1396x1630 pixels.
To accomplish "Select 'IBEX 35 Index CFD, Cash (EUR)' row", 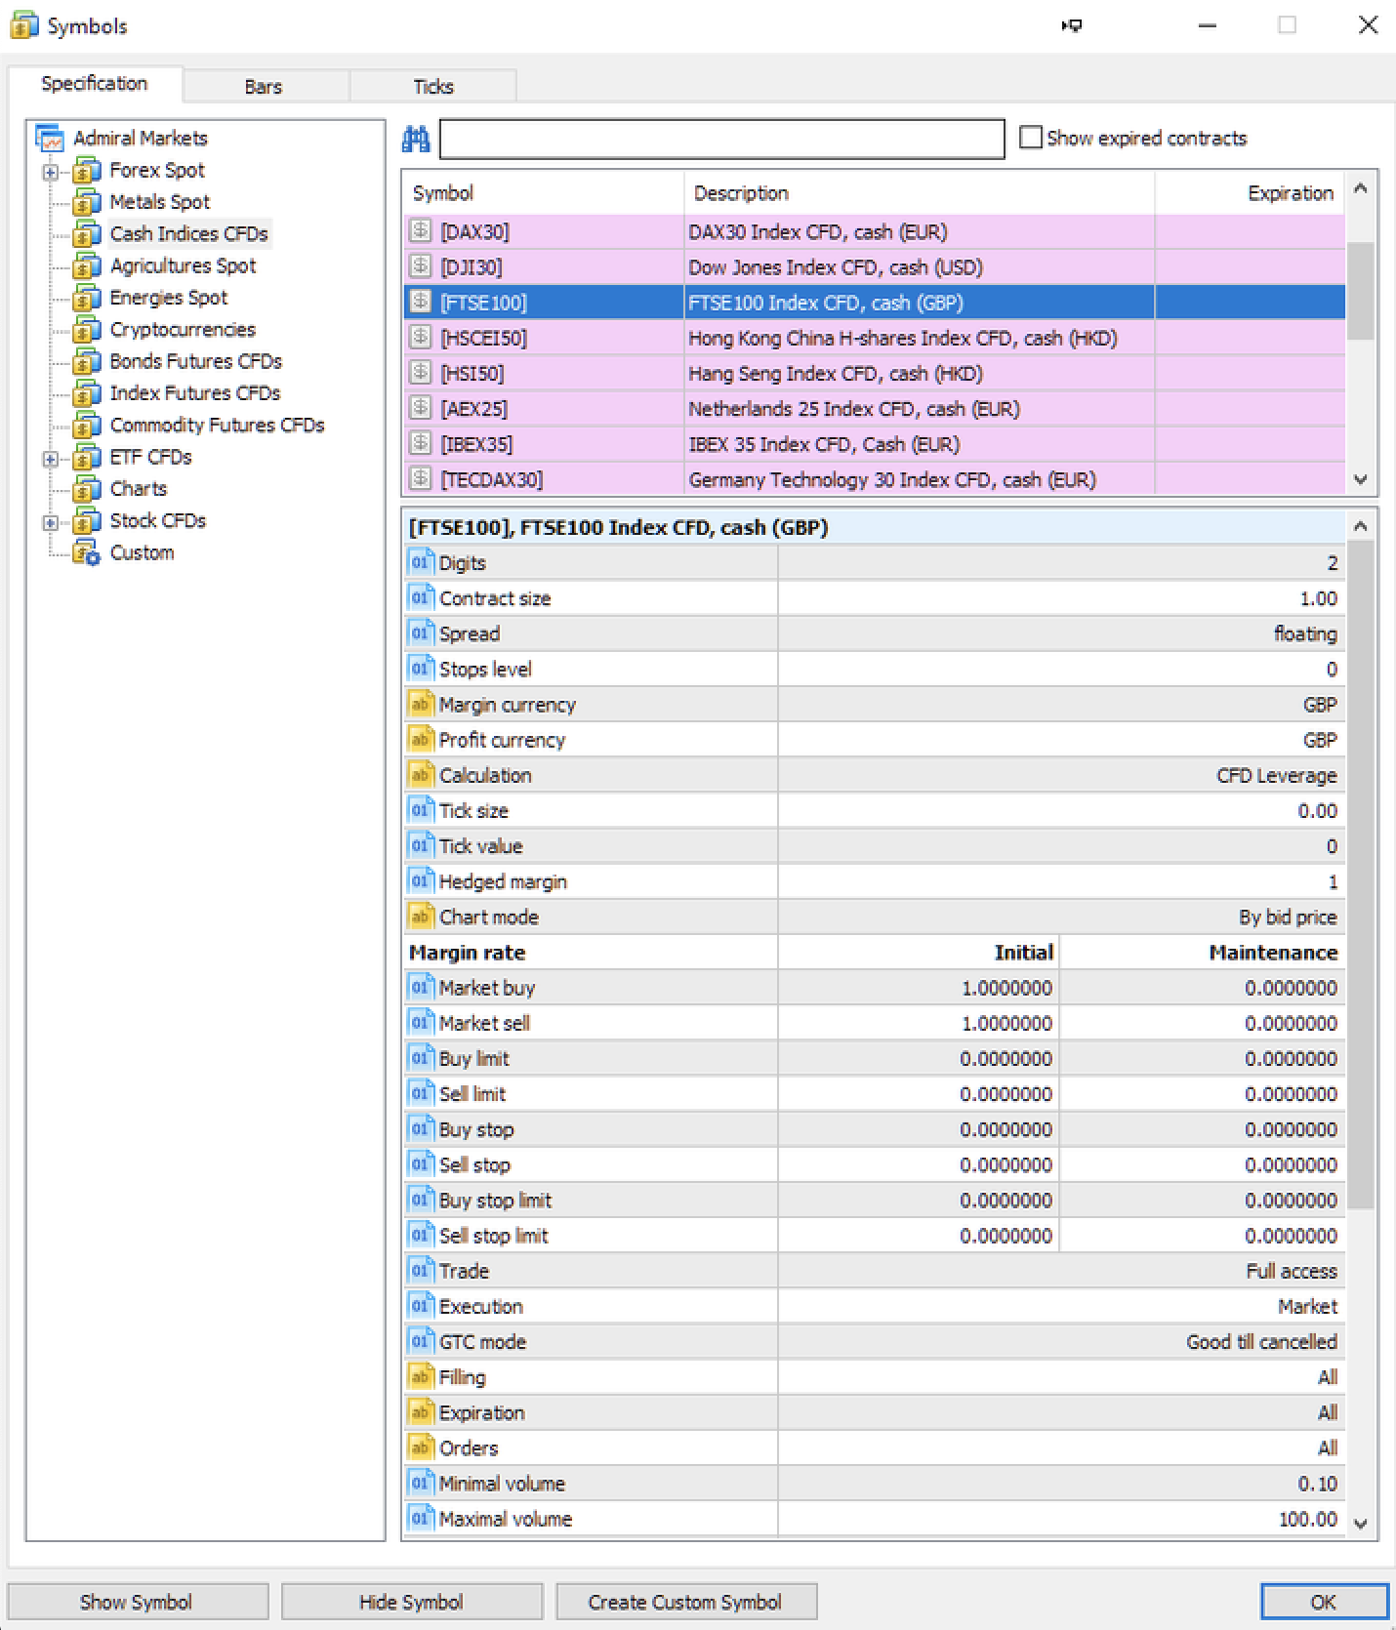I will point(875,444).
